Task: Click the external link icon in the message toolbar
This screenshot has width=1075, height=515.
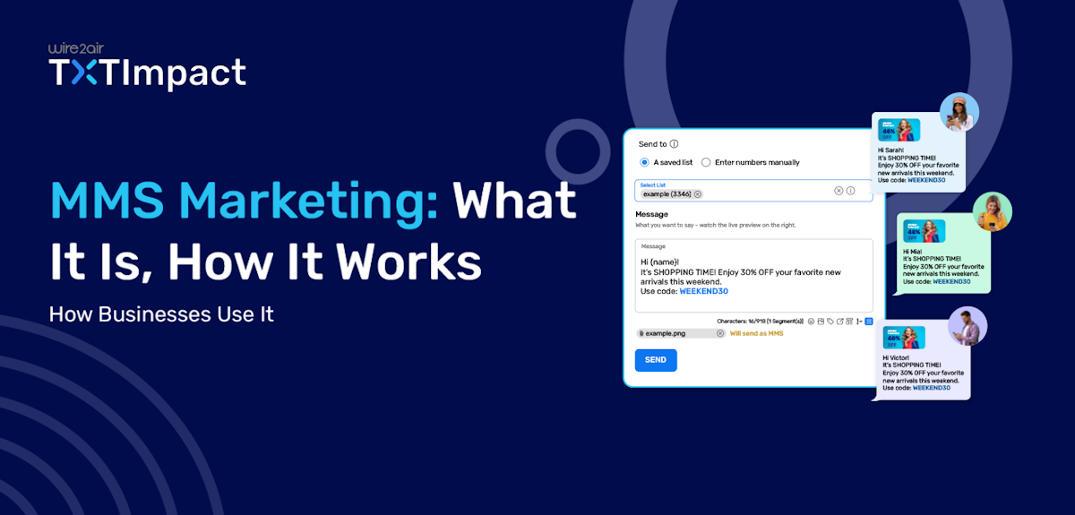Action: tap(839, 321)
